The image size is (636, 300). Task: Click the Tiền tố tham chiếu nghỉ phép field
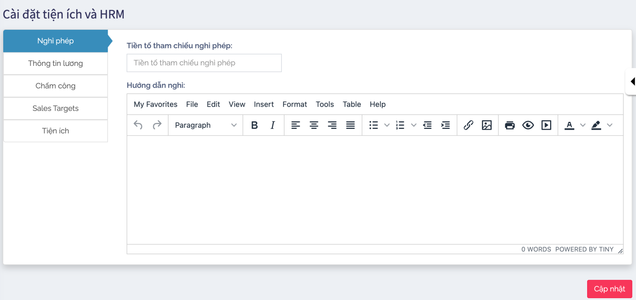[204, 63]
